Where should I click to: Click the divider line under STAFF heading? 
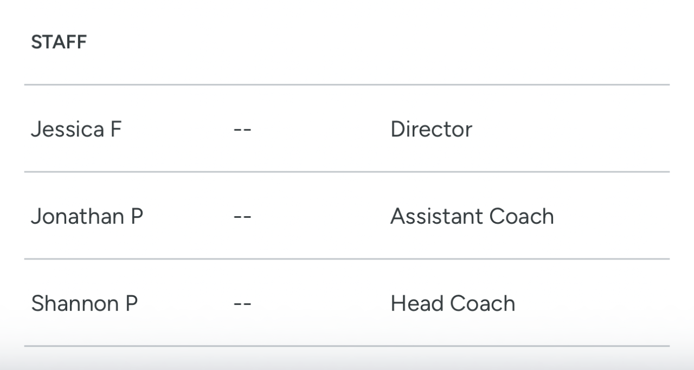tap(347, 85)
